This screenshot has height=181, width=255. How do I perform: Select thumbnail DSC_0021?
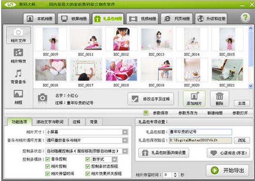pos(227,70)
